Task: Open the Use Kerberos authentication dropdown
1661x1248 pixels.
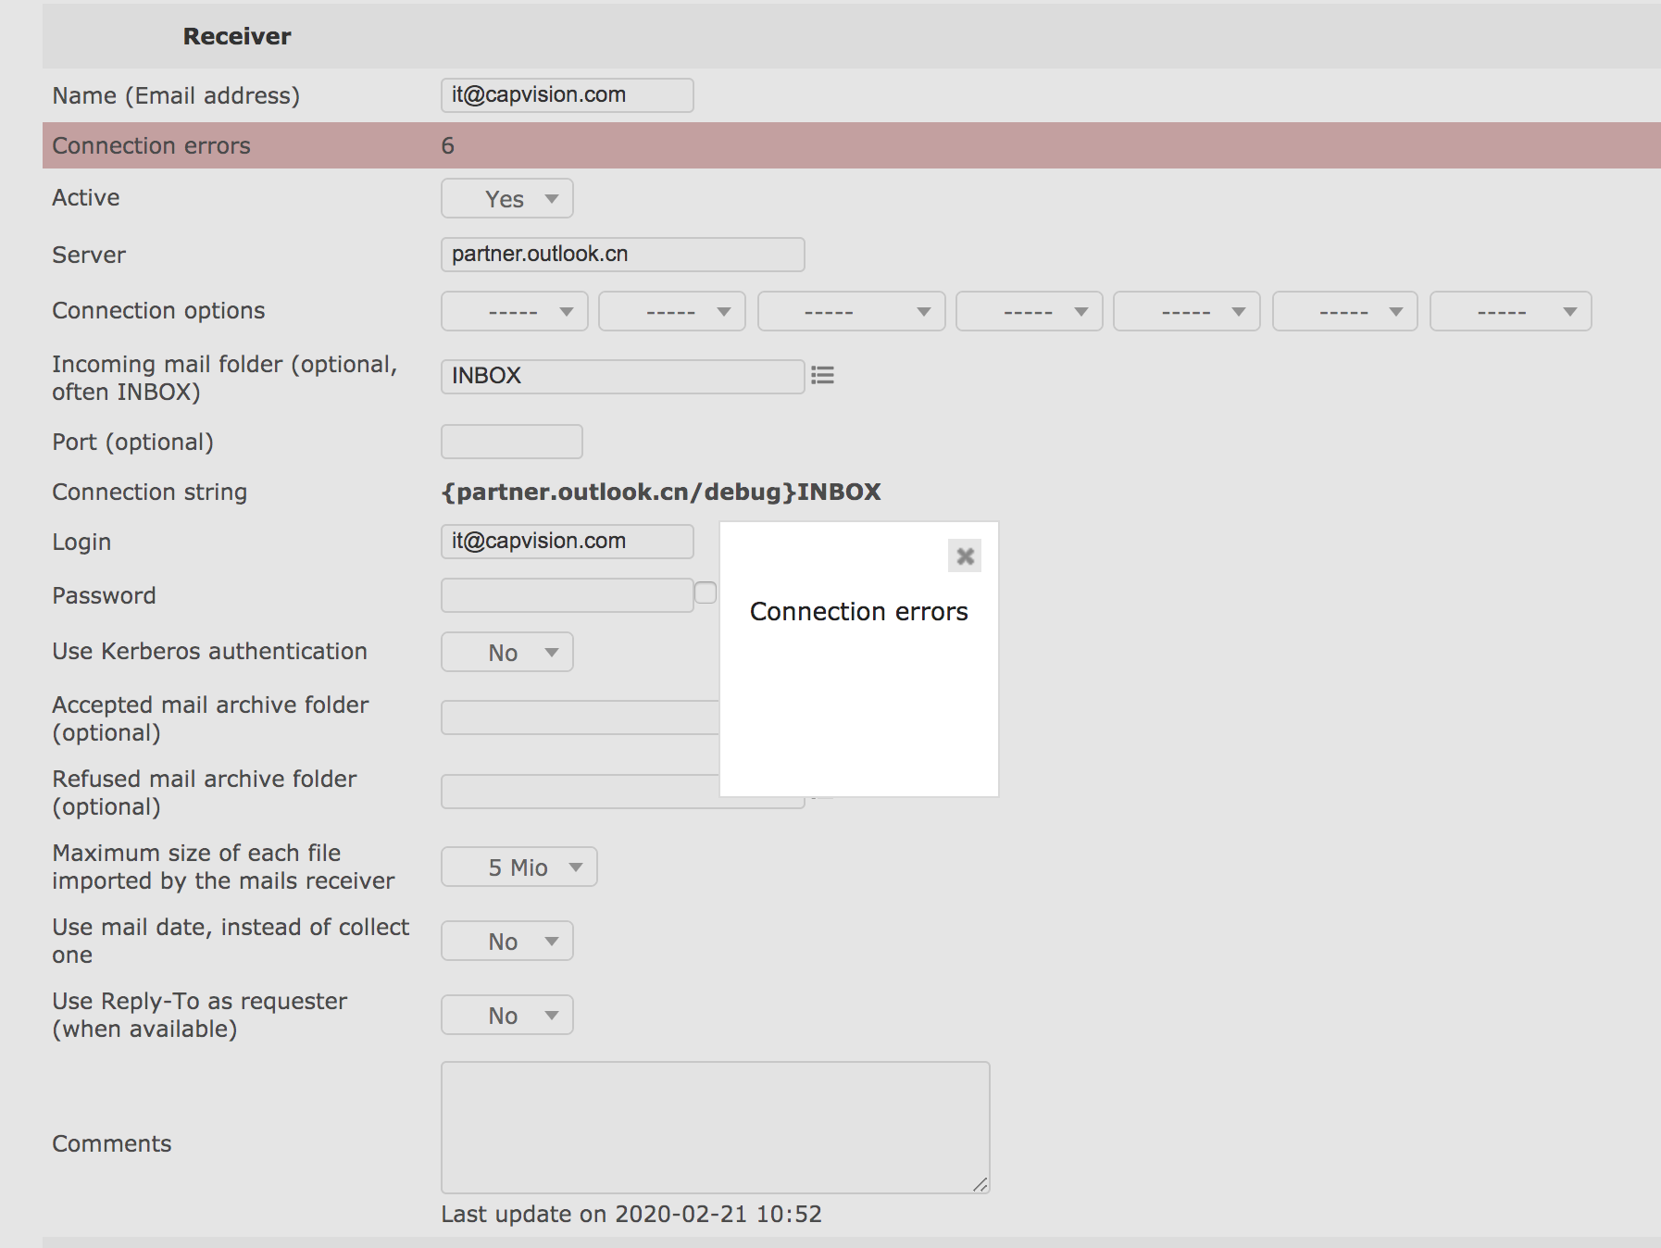Action: 506,652
